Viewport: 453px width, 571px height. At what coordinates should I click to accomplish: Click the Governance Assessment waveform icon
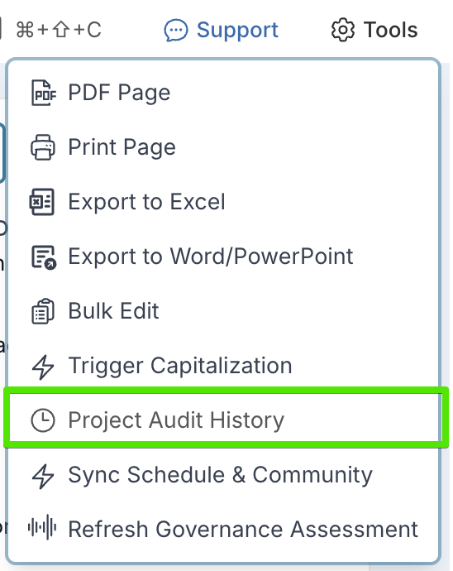tap(42, 528)
